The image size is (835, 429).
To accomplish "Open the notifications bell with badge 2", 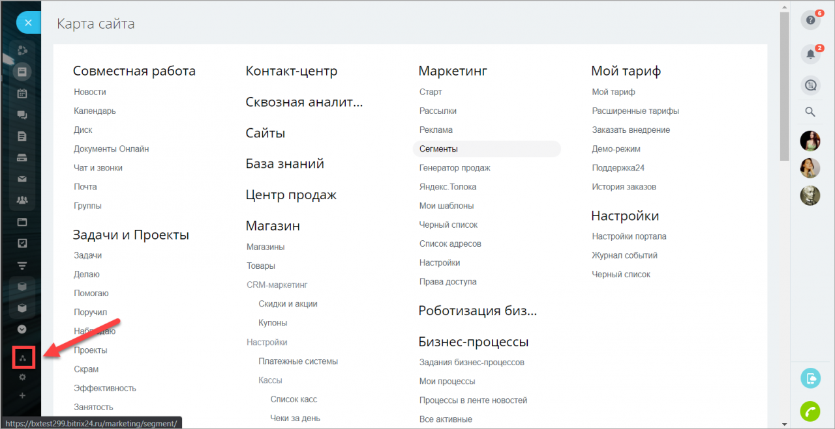I will [x=810, y=54].
